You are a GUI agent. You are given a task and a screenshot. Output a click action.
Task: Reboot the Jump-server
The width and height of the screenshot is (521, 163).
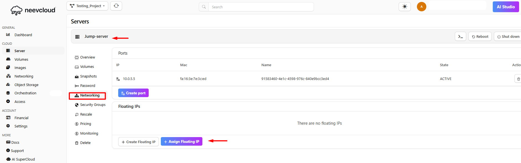(480, 36)
